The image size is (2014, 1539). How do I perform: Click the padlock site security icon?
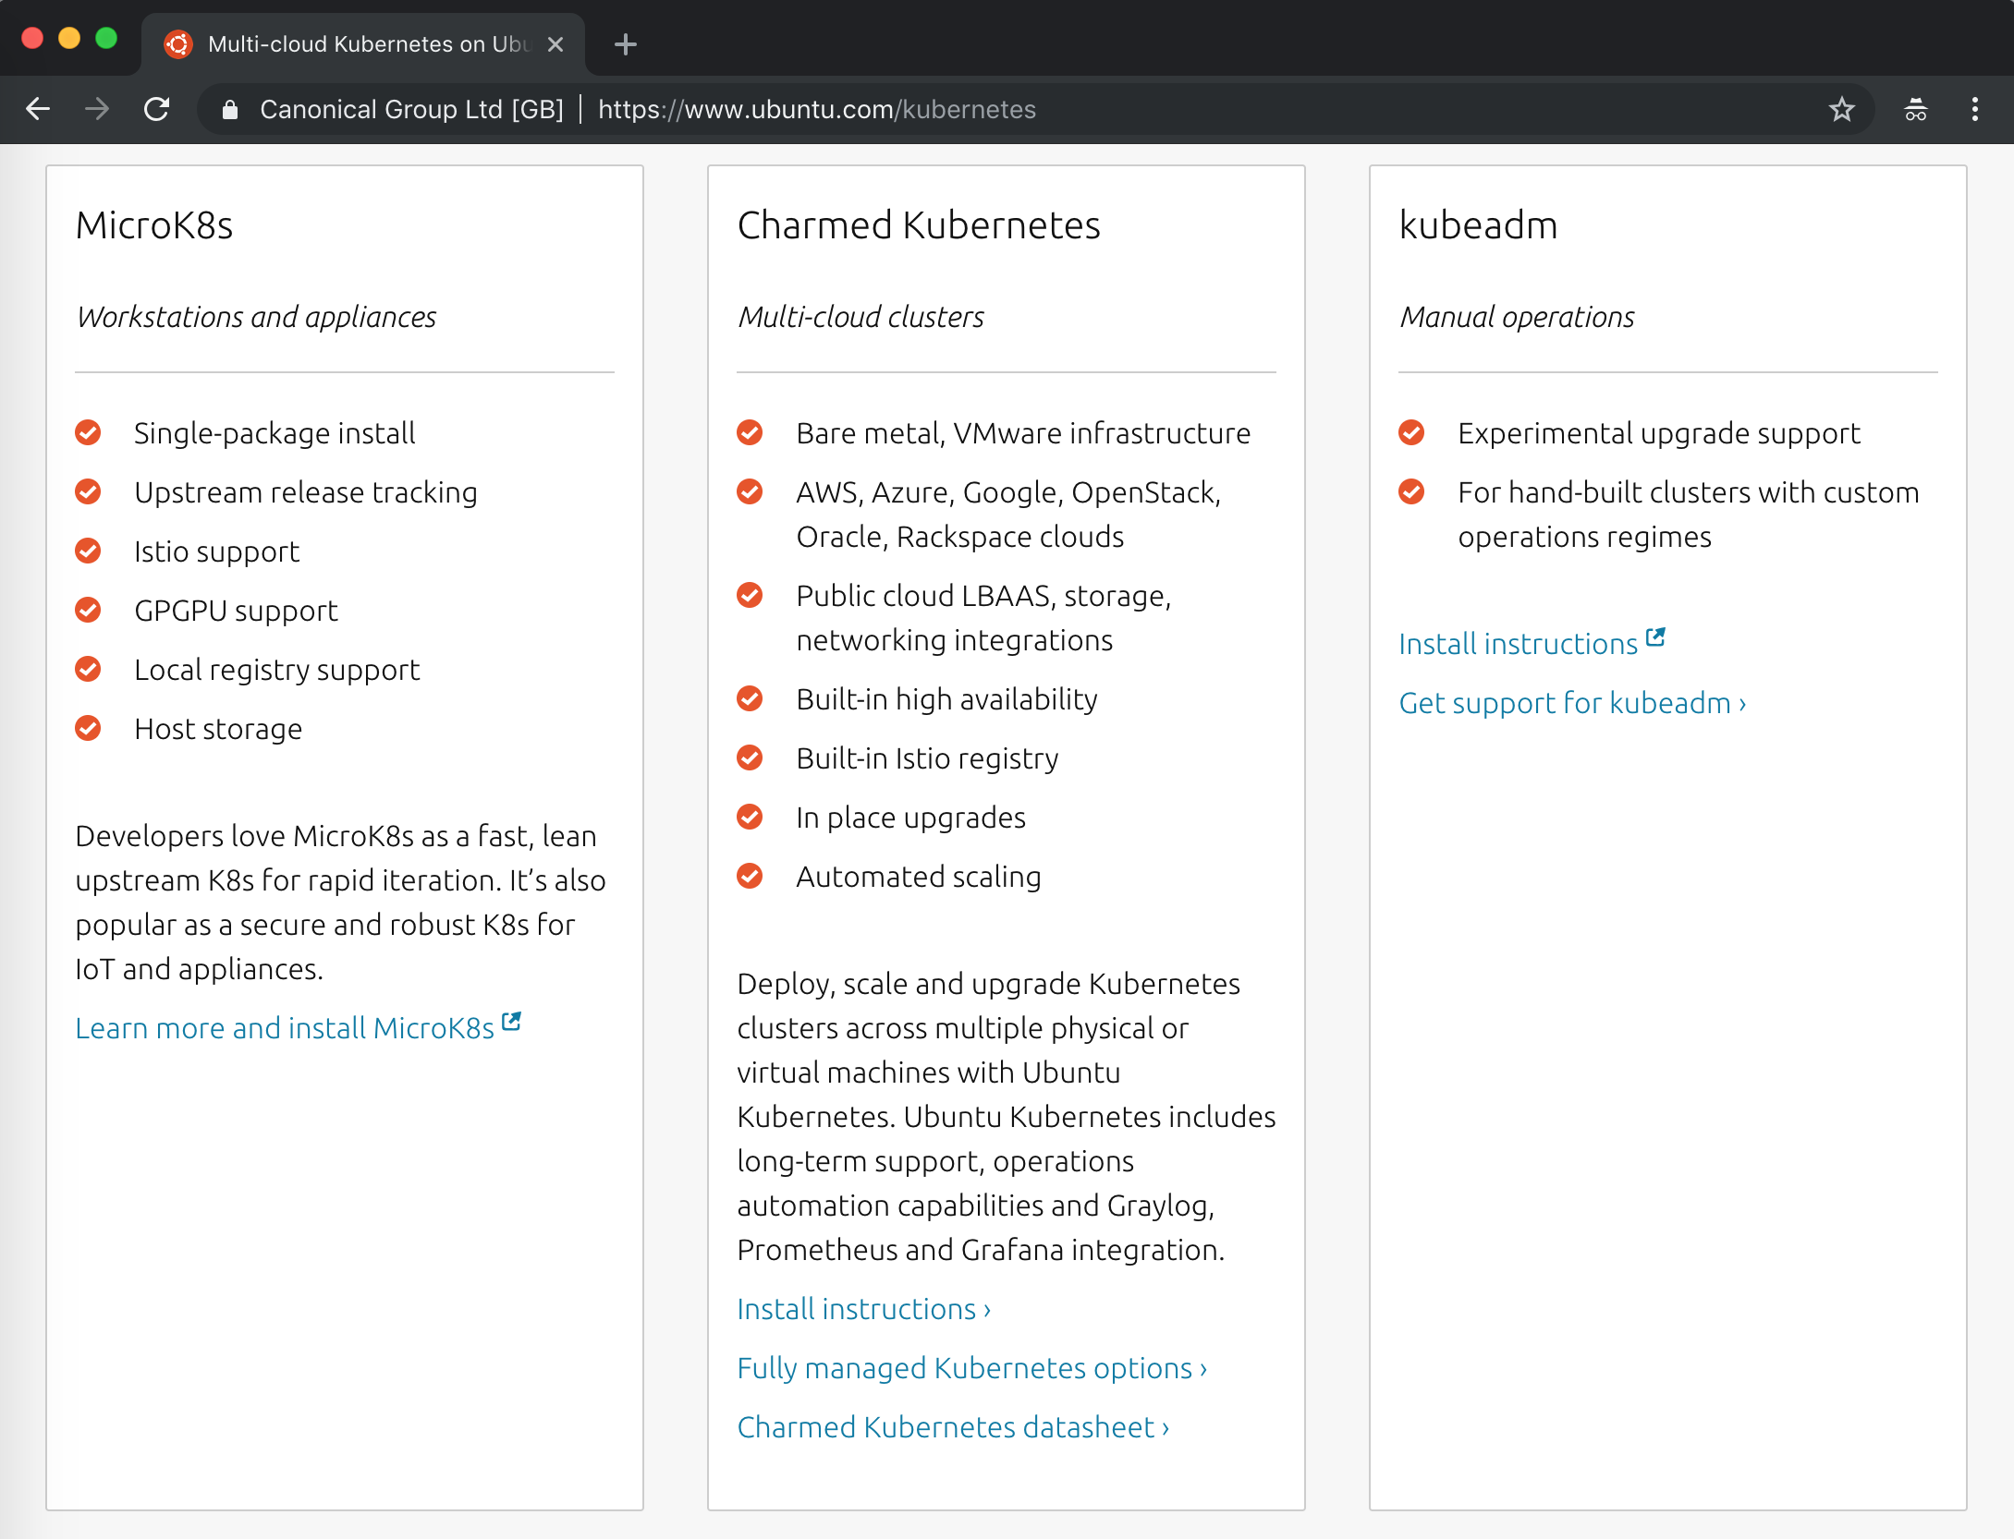pyautogui.click(x=230, y=110)
